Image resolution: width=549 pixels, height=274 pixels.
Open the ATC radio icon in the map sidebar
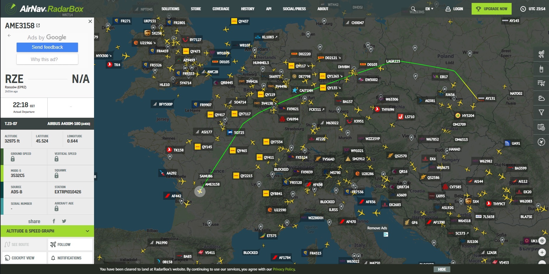tap(541, 69)
